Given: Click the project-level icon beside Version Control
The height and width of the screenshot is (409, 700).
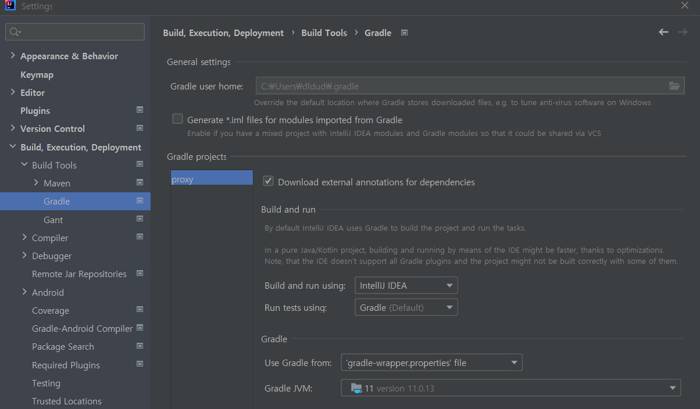Looking at the screenshot, I should (140, 128).
